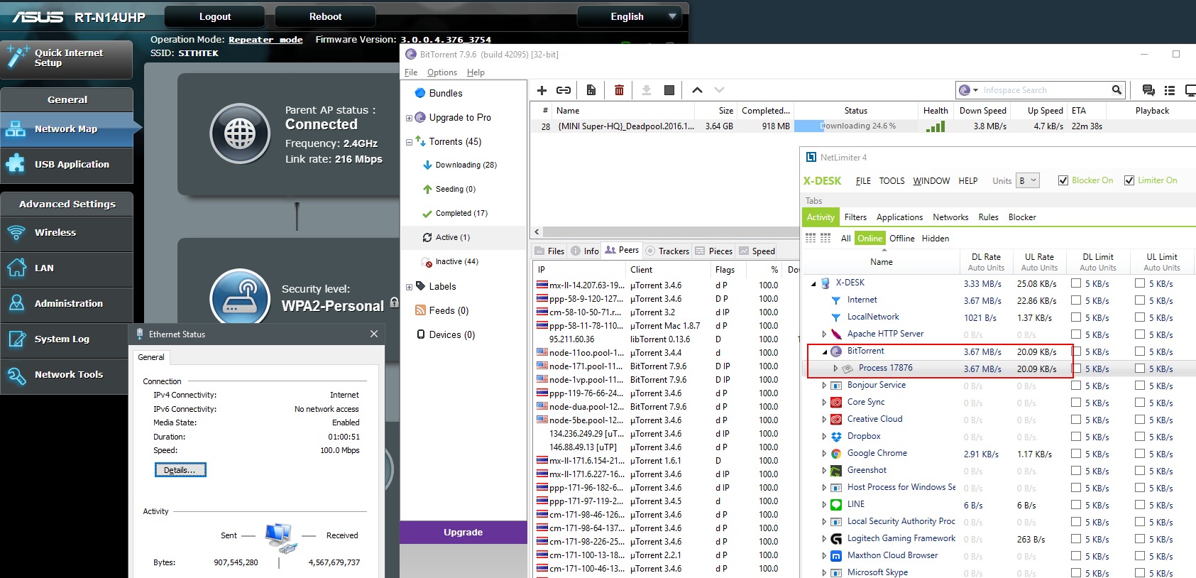Open the chat speech bubble icon in BitTorrent toolbar
The height and width of the screenshot is (578, 1196).
1148,90
